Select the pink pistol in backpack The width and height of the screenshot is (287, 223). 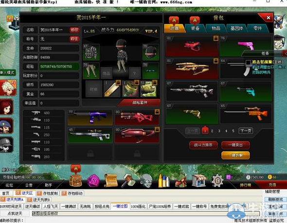(x=246, y=46)
